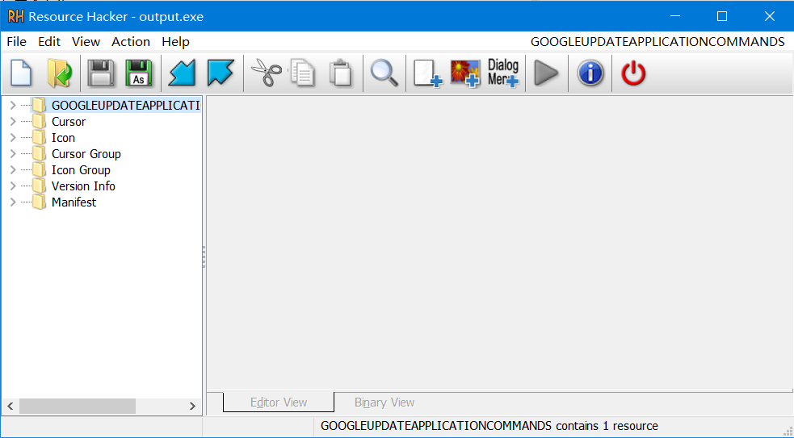Switch to the Binary View tab
This screenshot has width=794, height=438.
click(384, 403)
